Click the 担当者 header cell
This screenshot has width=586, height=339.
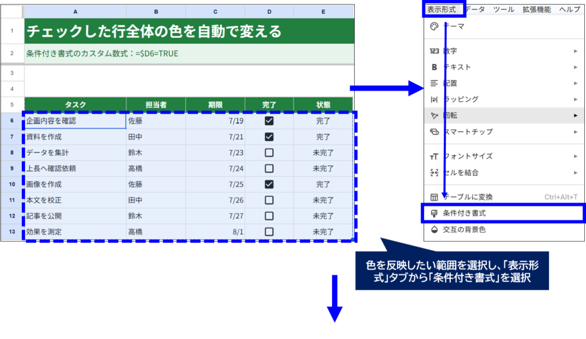pos(156,105)
